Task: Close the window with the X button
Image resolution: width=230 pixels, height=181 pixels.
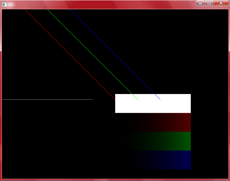Action: pos(221,3)
